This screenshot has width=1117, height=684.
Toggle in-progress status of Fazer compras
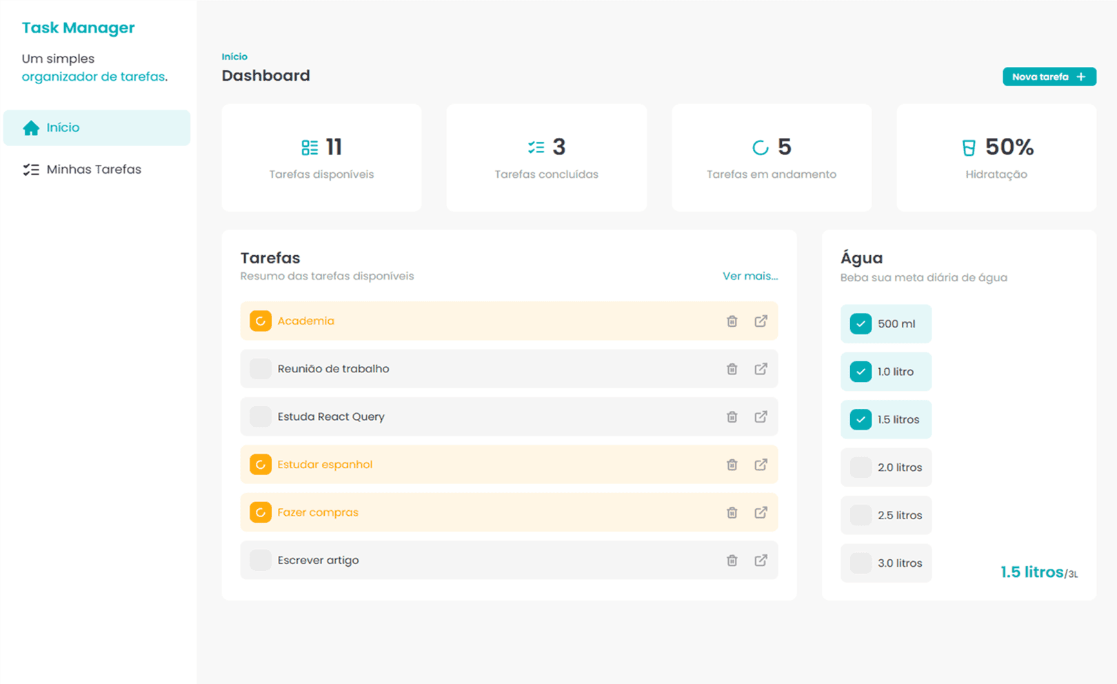point(260,512)
